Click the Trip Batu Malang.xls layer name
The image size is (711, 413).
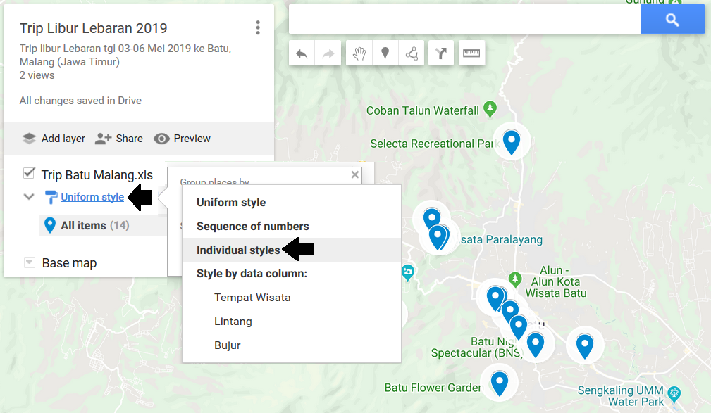97,174
